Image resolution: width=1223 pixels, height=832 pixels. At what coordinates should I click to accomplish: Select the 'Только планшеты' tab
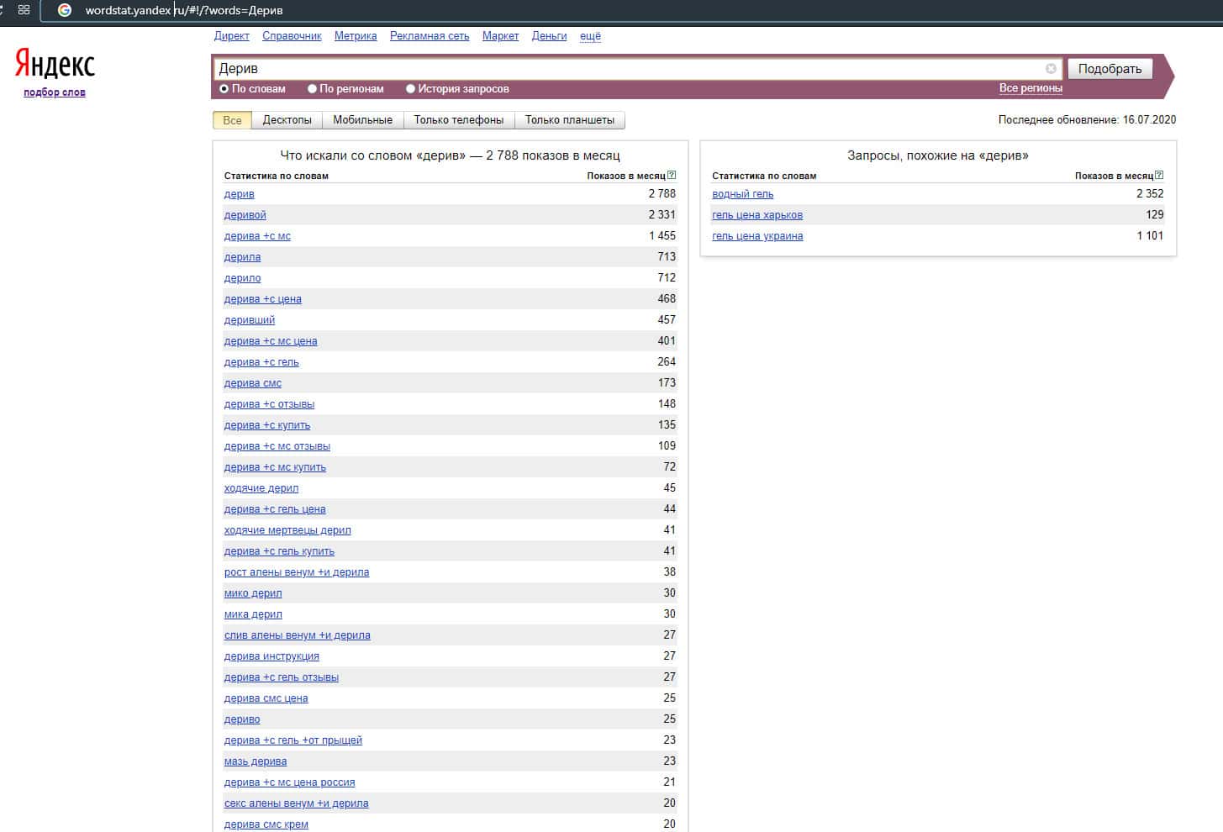click(569, 120)
